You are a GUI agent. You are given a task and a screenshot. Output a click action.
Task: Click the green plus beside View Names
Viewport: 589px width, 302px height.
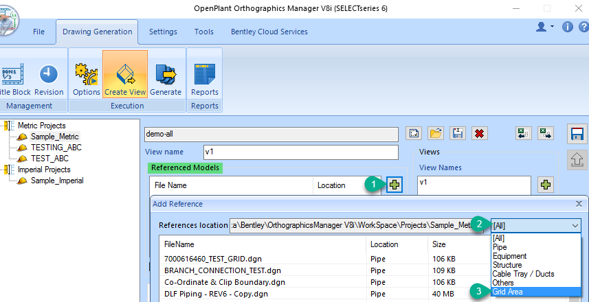tap(546, 185)
